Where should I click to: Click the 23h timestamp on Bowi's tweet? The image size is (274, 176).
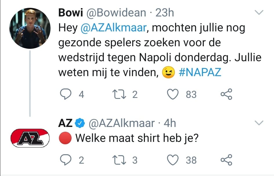(165, 12)
